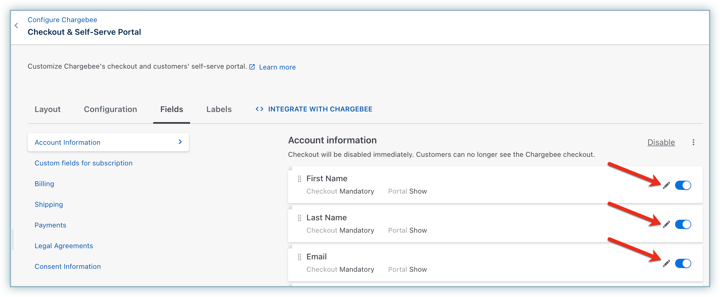
Task: Grab the drag handle beside First Name
Action: coord(300,179)
